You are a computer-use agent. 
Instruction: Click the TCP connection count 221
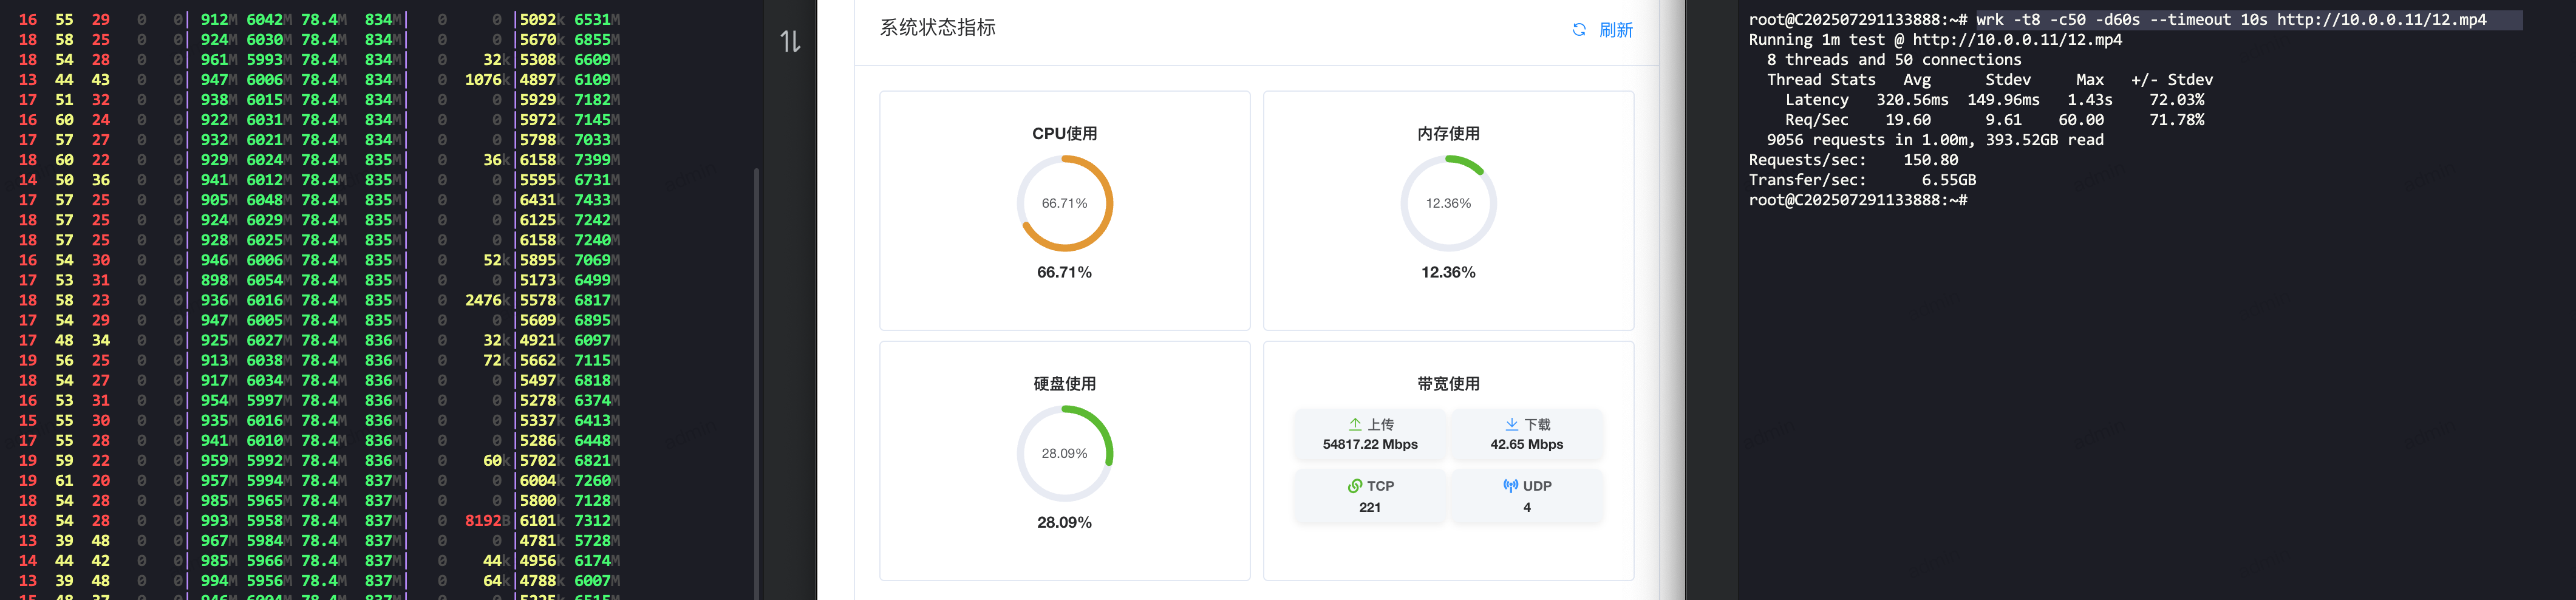point(1370,507)
